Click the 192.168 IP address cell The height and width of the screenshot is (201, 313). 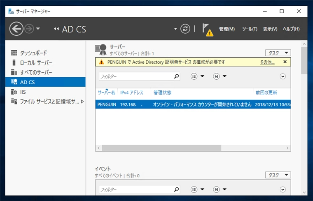(131, 104)
